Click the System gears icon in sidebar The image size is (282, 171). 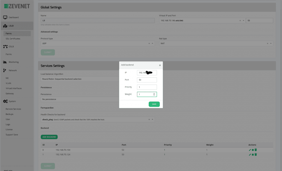5,101
